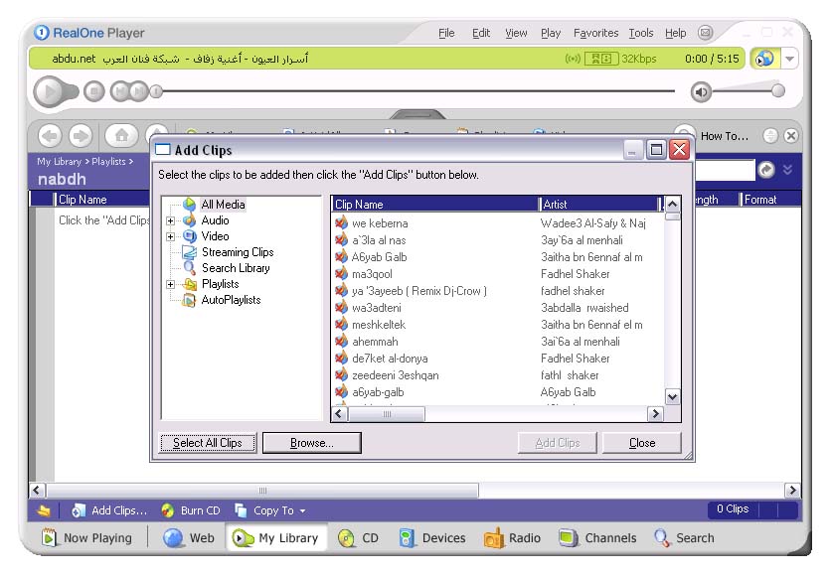830x577 pixels.
Task: Switch to the Devices tab
Action: click(432, 538)
